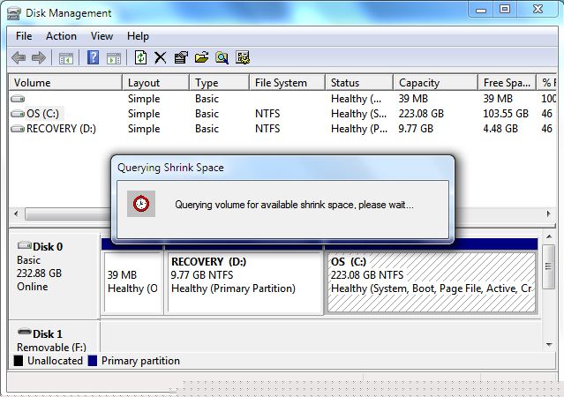Image resolution: width=564 pixels, height=397 pixels.
Task: Click the 4.48 GB free space cell
Action: pos(500,129)
